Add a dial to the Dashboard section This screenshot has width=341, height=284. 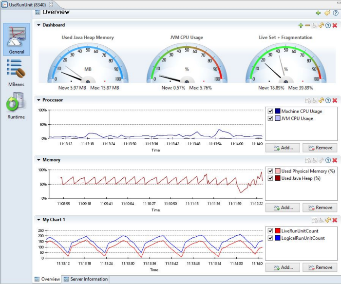301,25
